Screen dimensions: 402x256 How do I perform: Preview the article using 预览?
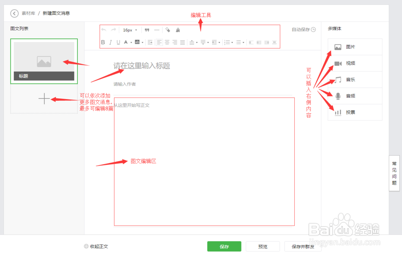(263, 246)
